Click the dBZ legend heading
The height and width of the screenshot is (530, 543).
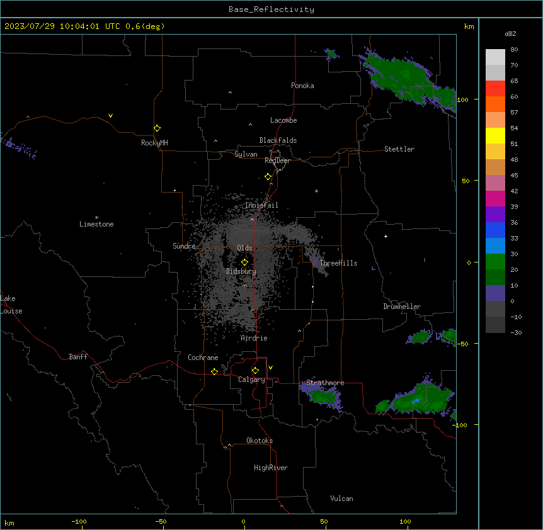[510, 34]
